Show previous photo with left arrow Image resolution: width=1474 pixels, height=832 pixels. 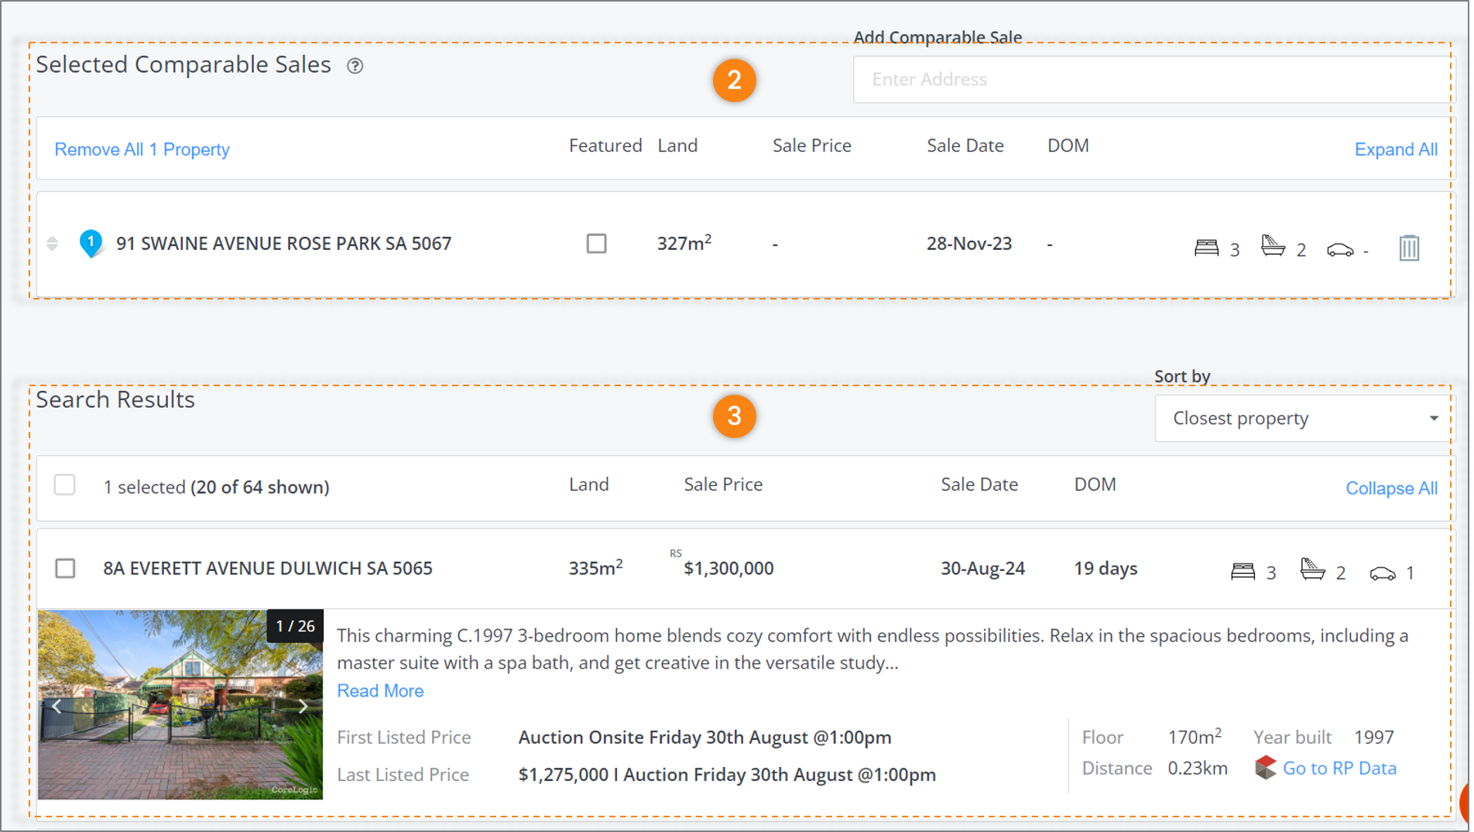(x=57, y=706)
